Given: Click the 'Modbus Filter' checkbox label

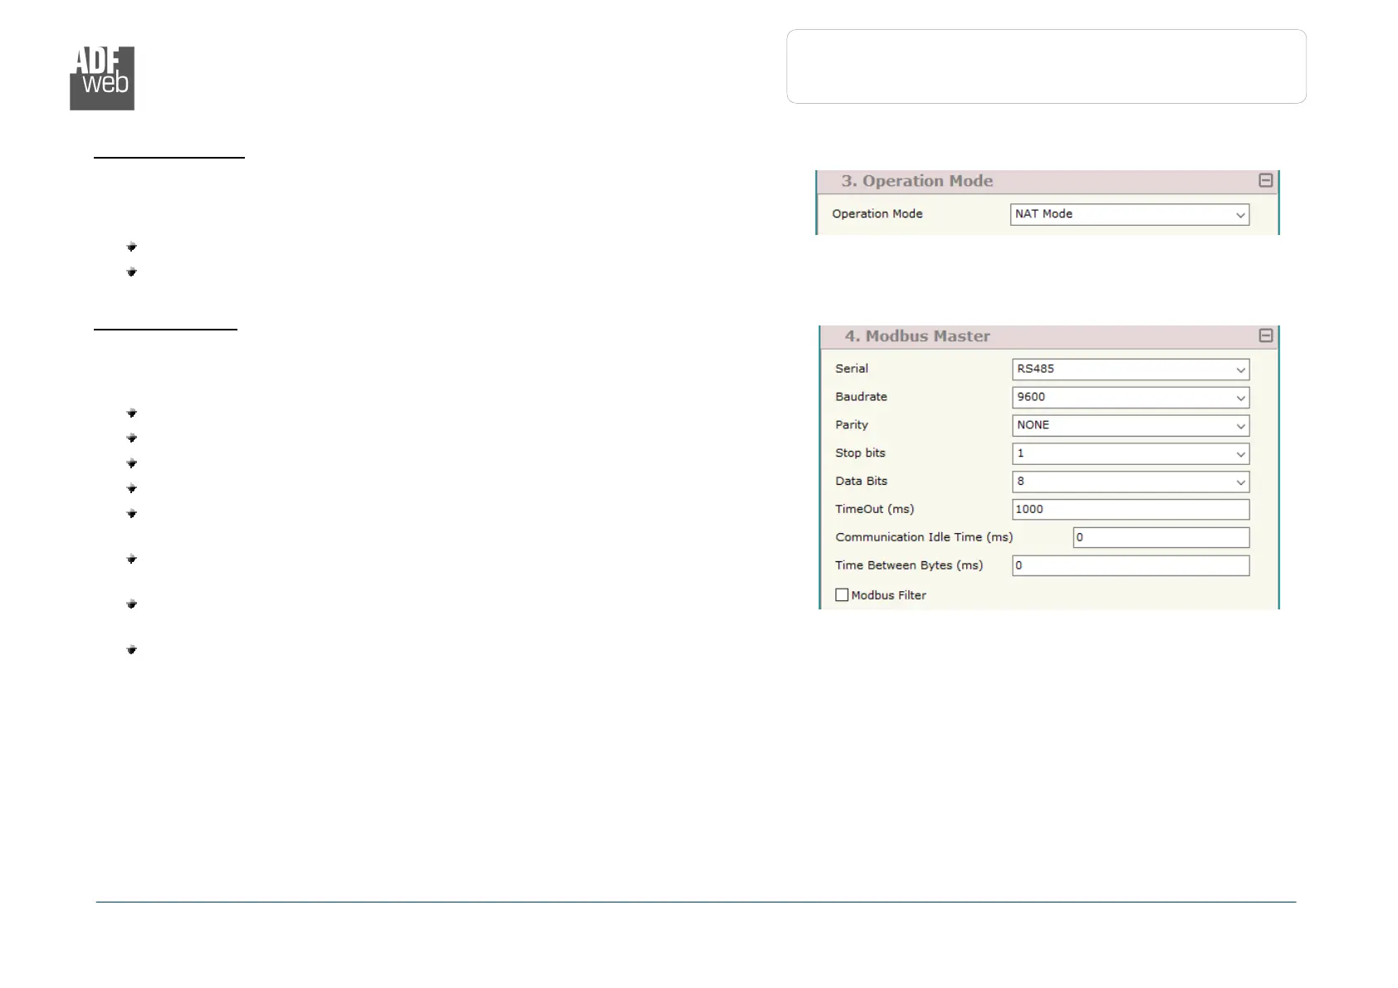Looking at the screenshot, I should point(888,595).
